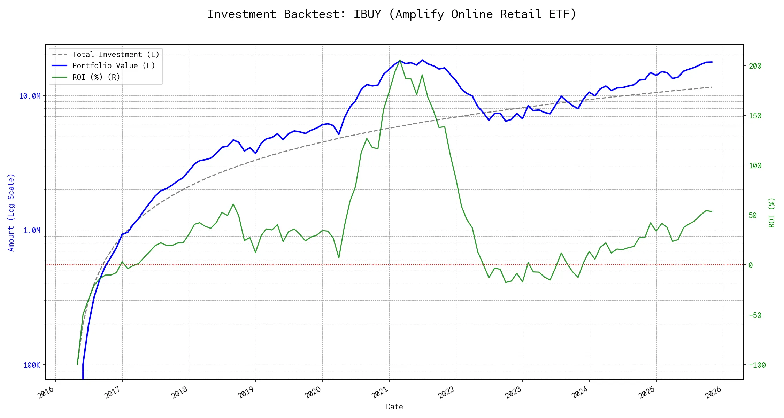
Task: Click the 200 tick on ROI axis
Action: click(755, 66)
